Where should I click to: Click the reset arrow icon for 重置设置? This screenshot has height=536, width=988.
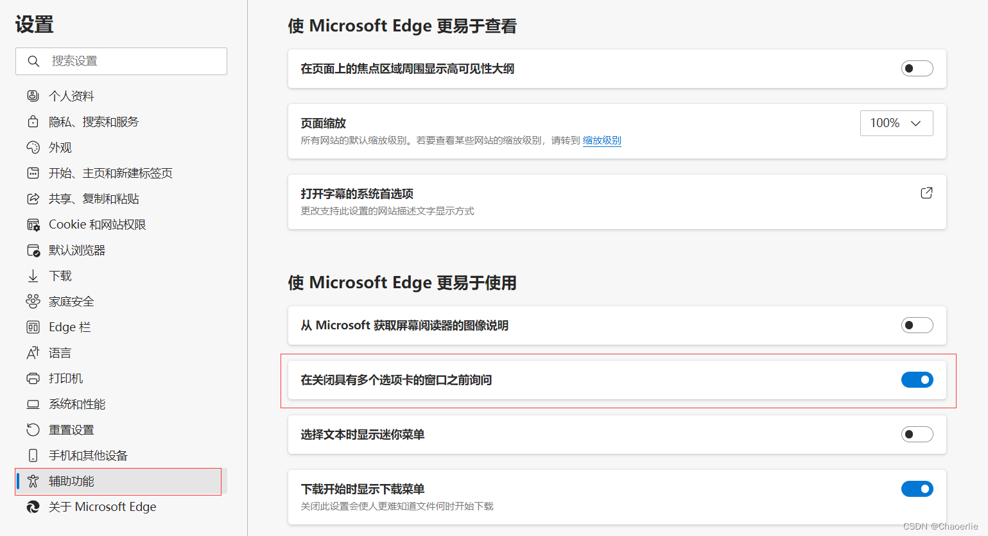point(33,429)
